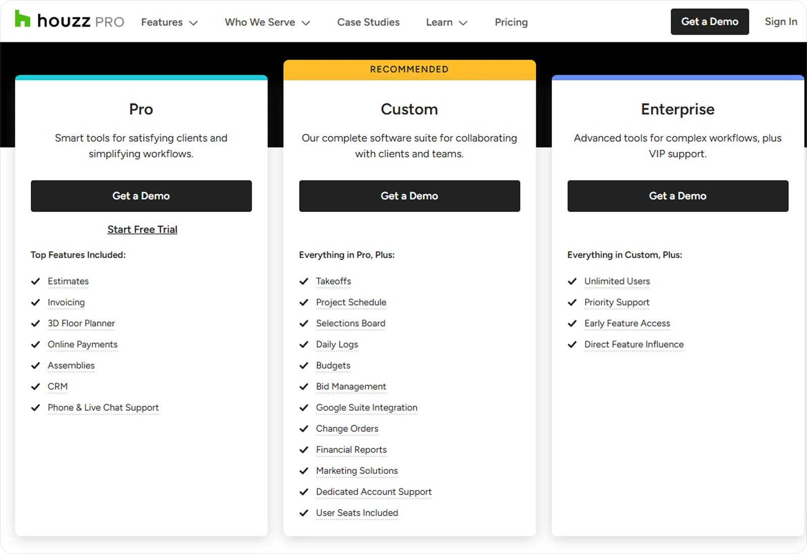Click the checkmark beside Budgets
This screenshot has width=807, height=554.
click(x=304, y=366)
